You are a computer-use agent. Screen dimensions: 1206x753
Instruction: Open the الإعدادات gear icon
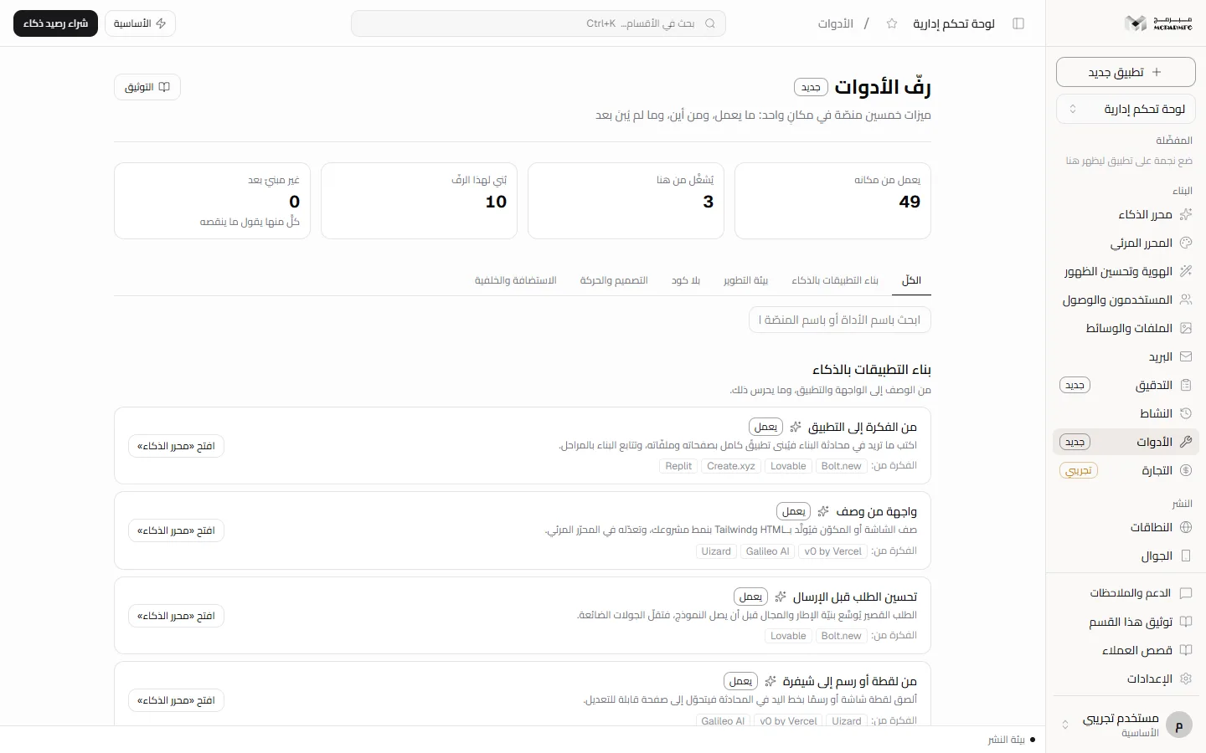pyautogui.click(x=1186, y=679)
